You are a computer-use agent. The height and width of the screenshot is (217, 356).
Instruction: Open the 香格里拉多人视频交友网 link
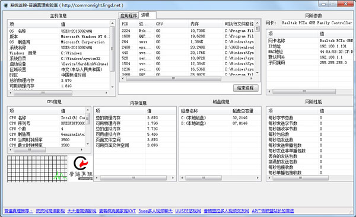click(226, 211)
